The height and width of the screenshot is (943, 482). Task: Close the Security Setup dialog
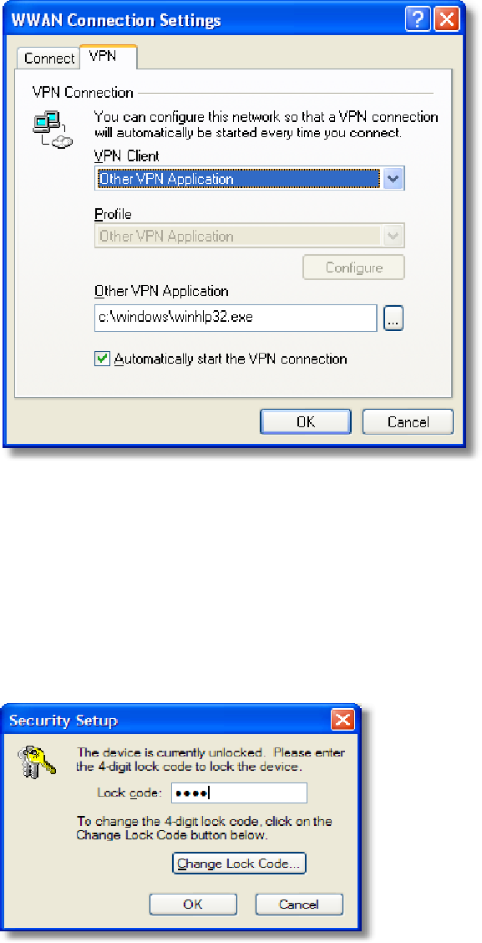(342, 720)
